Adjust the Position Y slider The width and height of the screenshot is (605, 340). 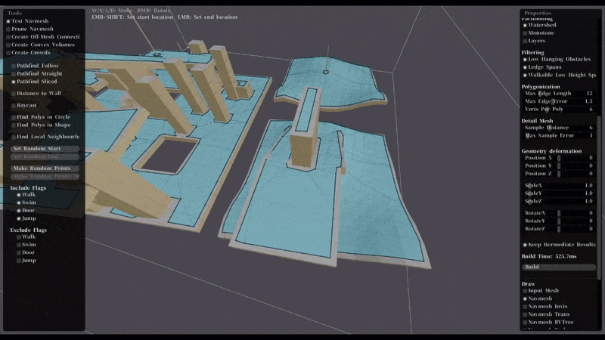pyautogui.click(x=559, y=165)
